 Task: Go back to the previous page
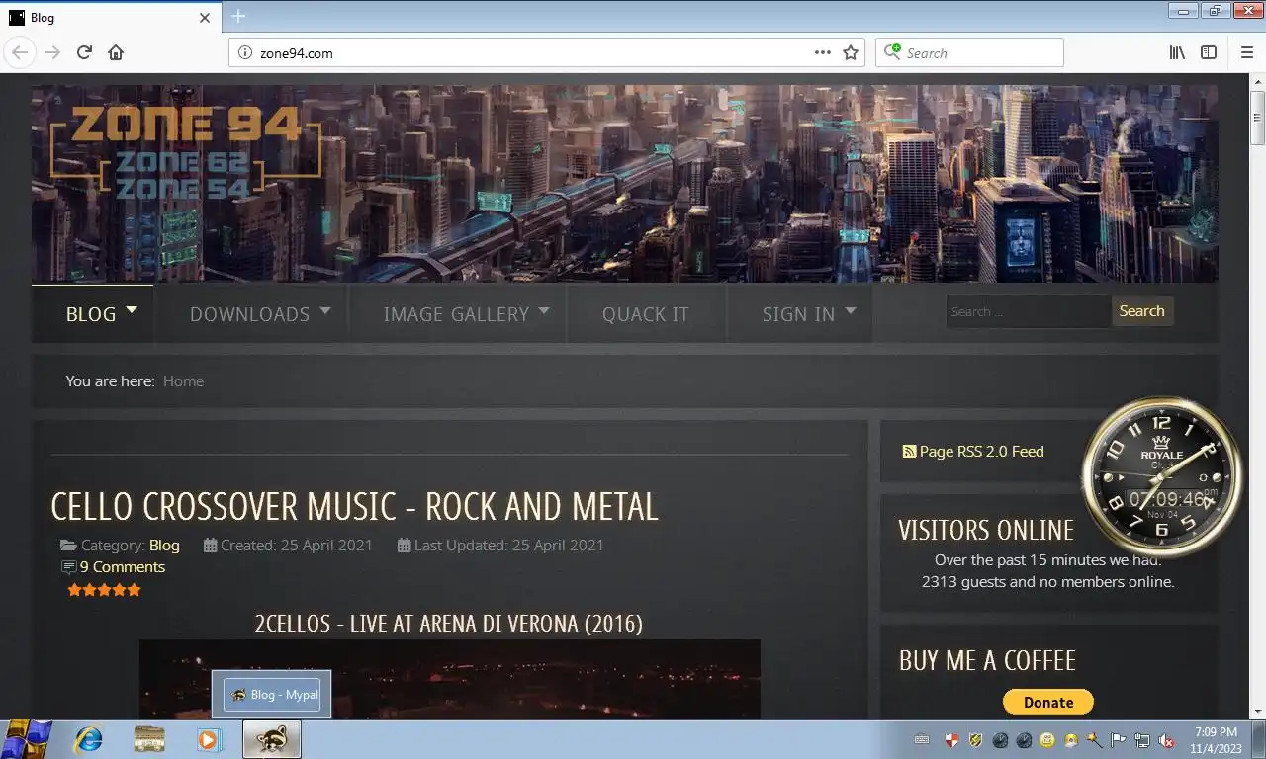pyautogui.click(x=20, y=52)
